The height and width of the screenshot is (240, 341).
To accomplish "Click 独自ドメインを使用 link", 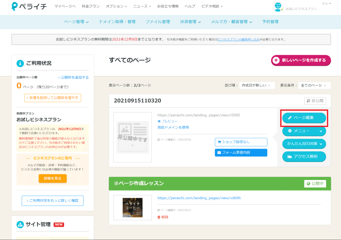I will 173,127.
